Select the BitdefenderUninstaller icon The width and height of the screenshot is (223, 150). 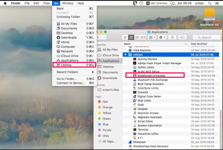(x=135, y=76)
